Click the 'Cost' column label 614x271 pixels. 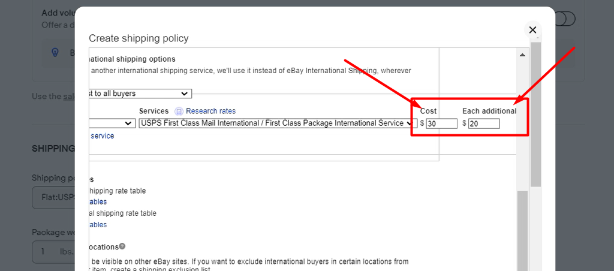[x=428, y=111]
